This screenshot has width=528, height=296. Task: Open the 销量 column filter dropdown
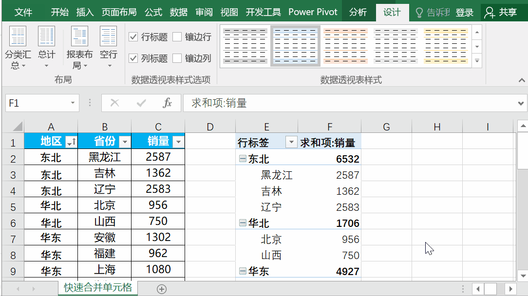(178, 142)
